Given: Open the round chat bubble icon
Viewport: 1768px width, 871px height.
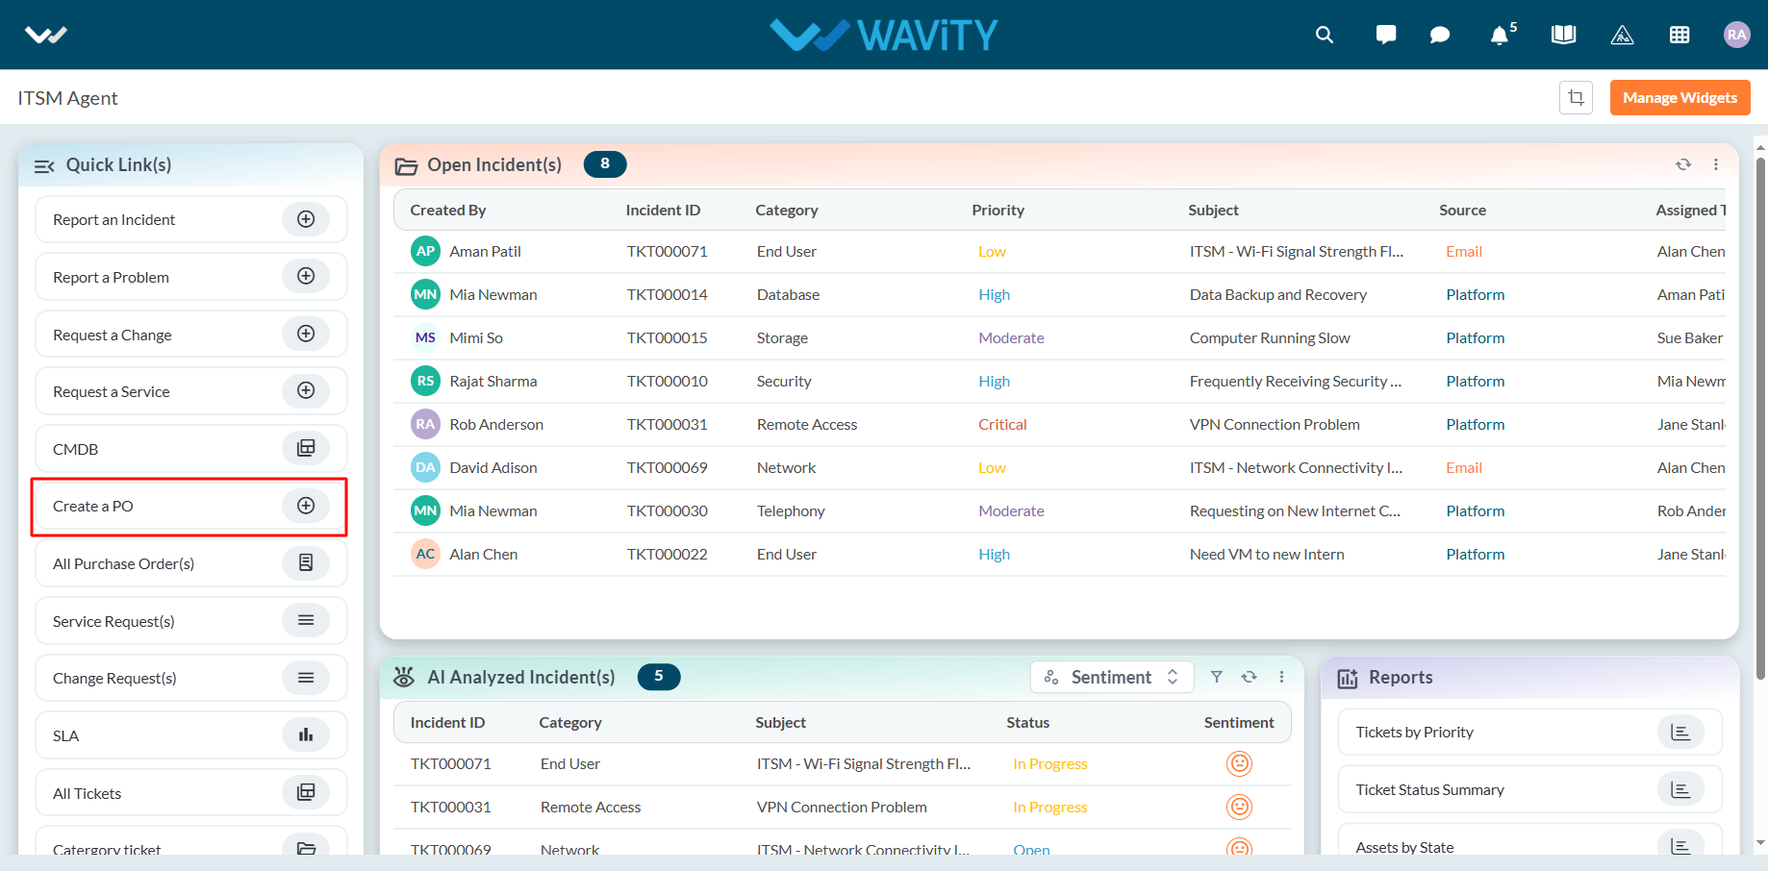Looking at the screenshot, I should click(x=1440, y=35).
